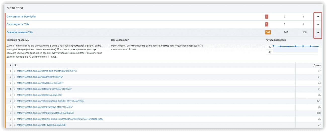Open the kompyuternye-stoly URL link
The width and height of the screenshot is (327, 132).
45,107
